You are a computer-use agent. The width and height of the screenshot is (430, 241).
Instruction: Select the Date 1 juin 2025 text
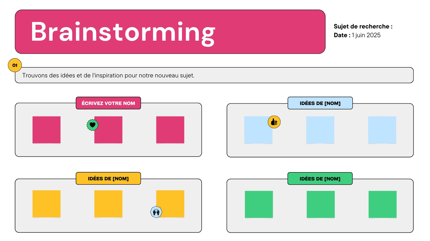point(357,35)
